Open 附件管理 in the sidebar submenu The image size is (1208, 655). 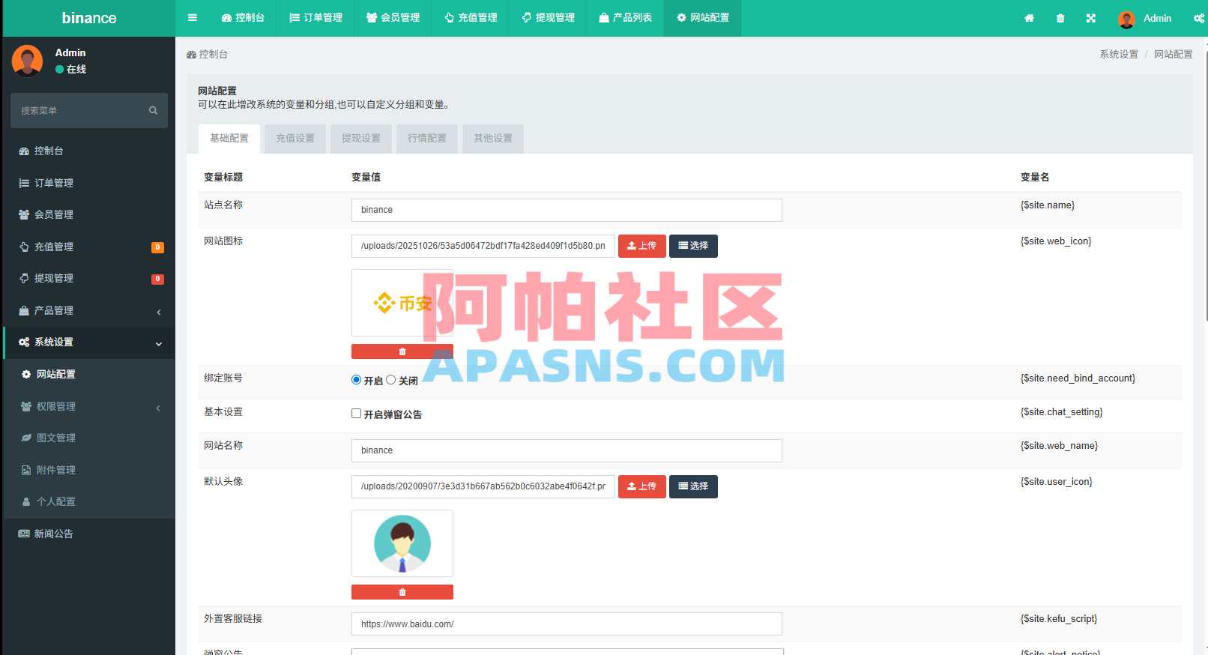point(89,470)
